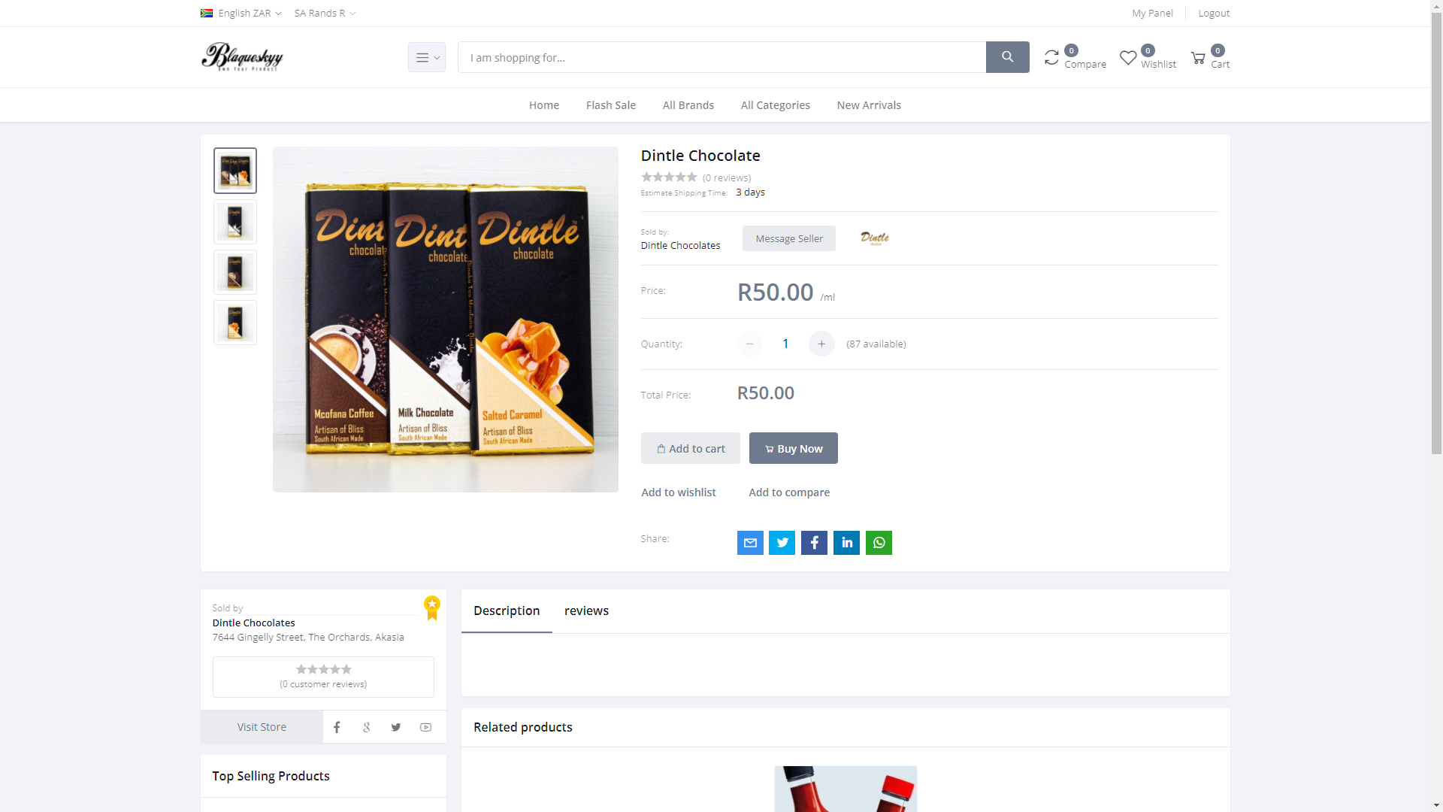The image size is (1443, 812).
Task: Open the Cart icon
Action: [x=1198, y=58]
